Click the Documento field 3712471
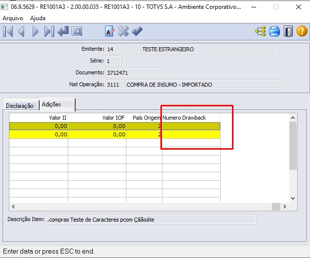 pyautogui.click(x=135, y=73)
